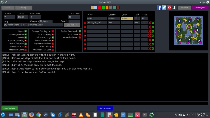210x118 pixels.
Task: Click the volume tray icon
Action: (x=188, y=115)
